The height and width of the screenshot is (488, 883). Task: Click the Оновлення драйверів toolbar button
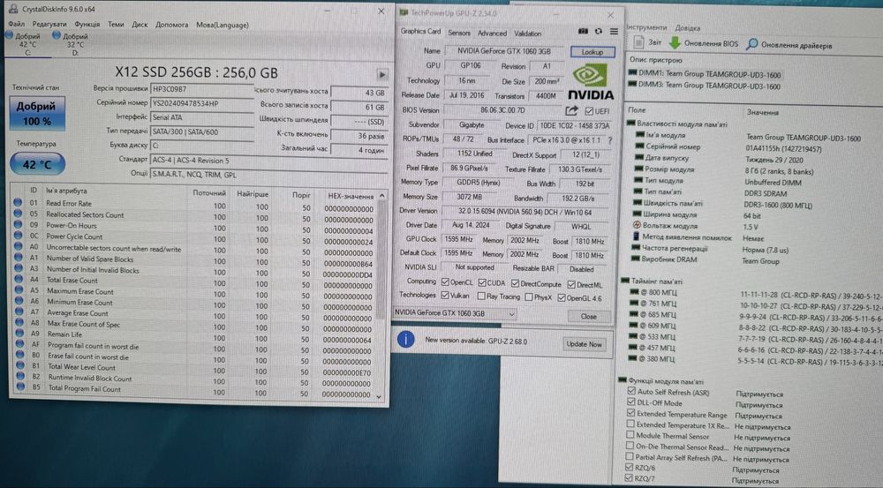point(789,45)
